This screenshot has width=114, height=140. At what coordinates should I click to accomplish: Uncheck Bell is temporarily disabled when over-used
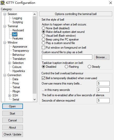43,78
